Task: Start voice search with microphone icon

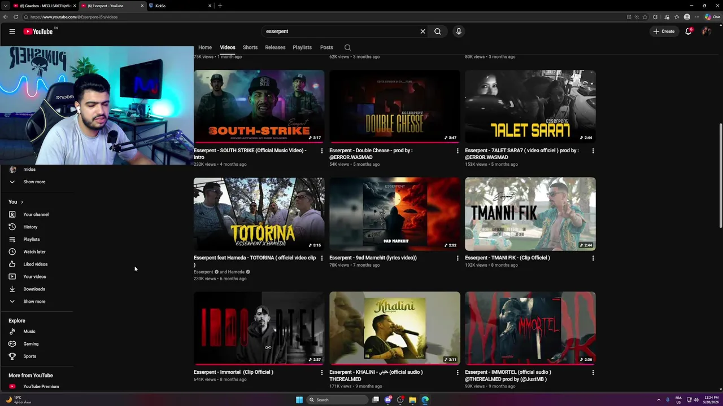Action: [x=459, y=32]
